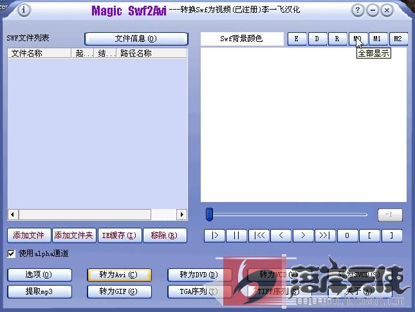The image size is (415, 312).
Task: Click the file list right scroll arrow
Action: point(181,215)
